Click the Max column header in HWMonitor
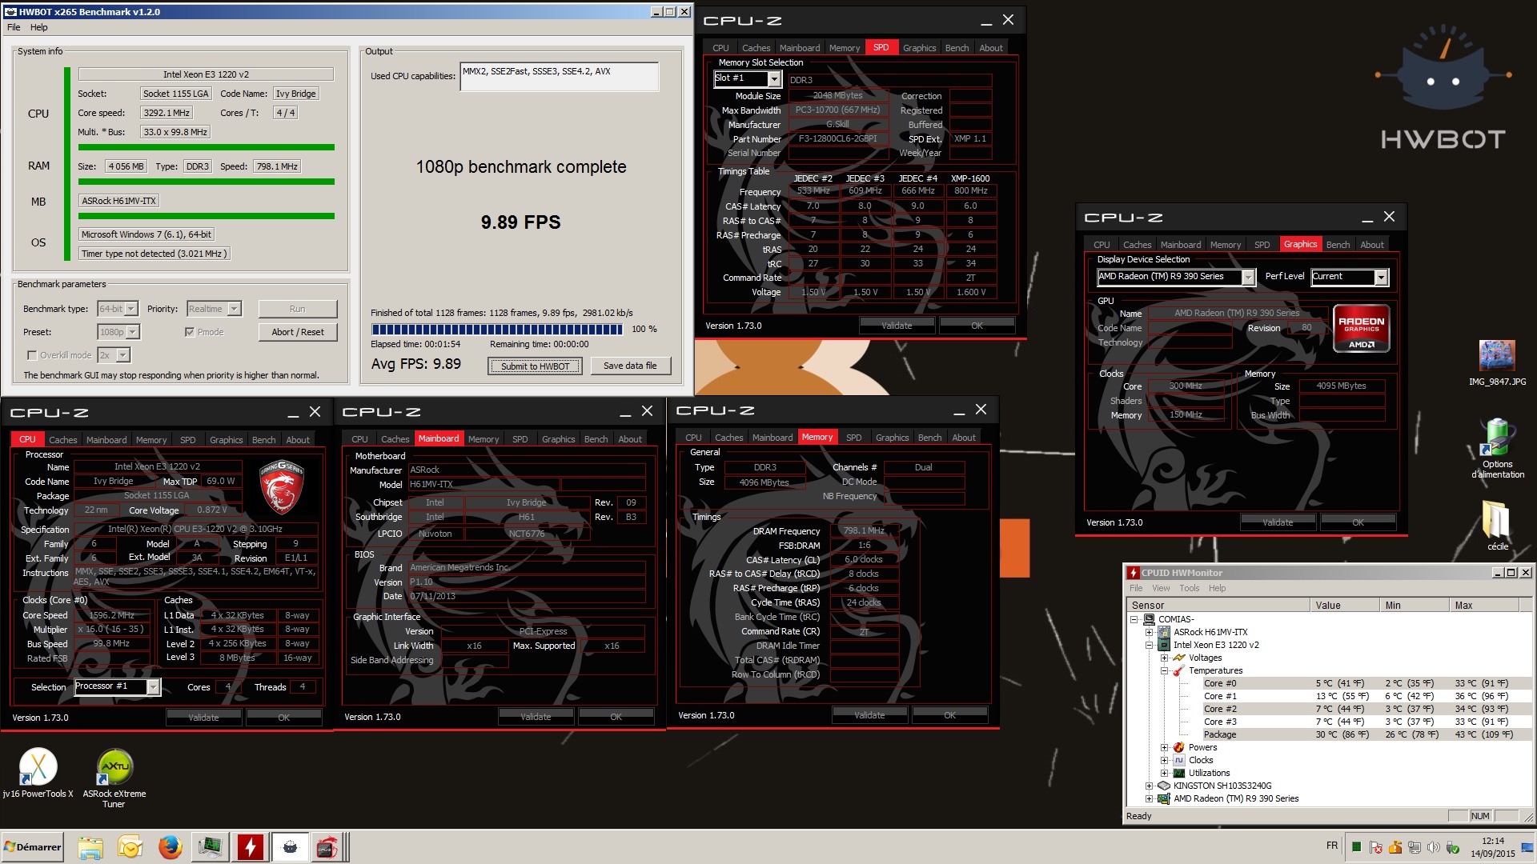The height and width of the screenshot is (864, 1537). 1483,606
